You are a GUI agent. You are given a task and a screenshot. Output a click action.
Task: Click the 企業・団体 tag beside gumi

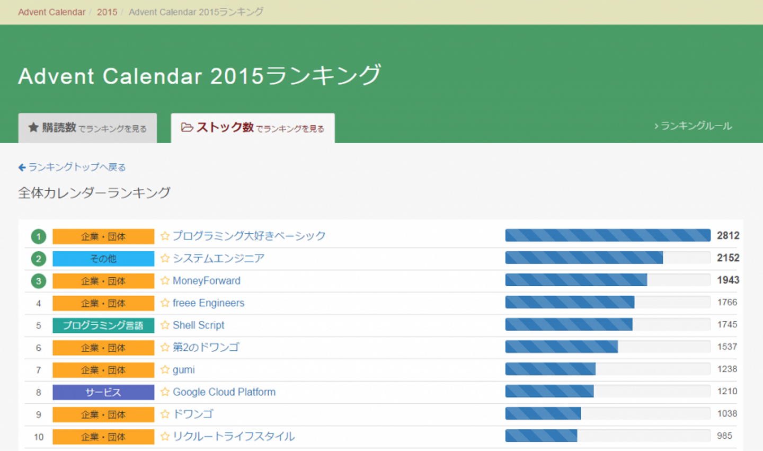pyautogui.click(x=103, y=370)
